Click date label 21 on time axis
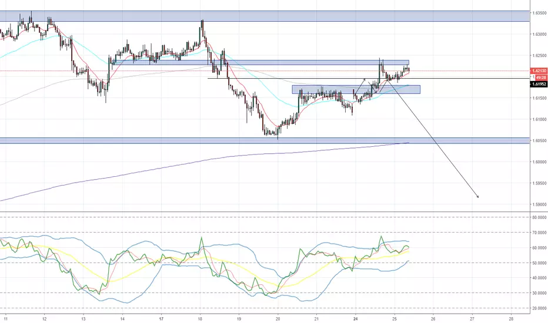The height and width of the screenshot is (323, 548). [x=317, y=319]
